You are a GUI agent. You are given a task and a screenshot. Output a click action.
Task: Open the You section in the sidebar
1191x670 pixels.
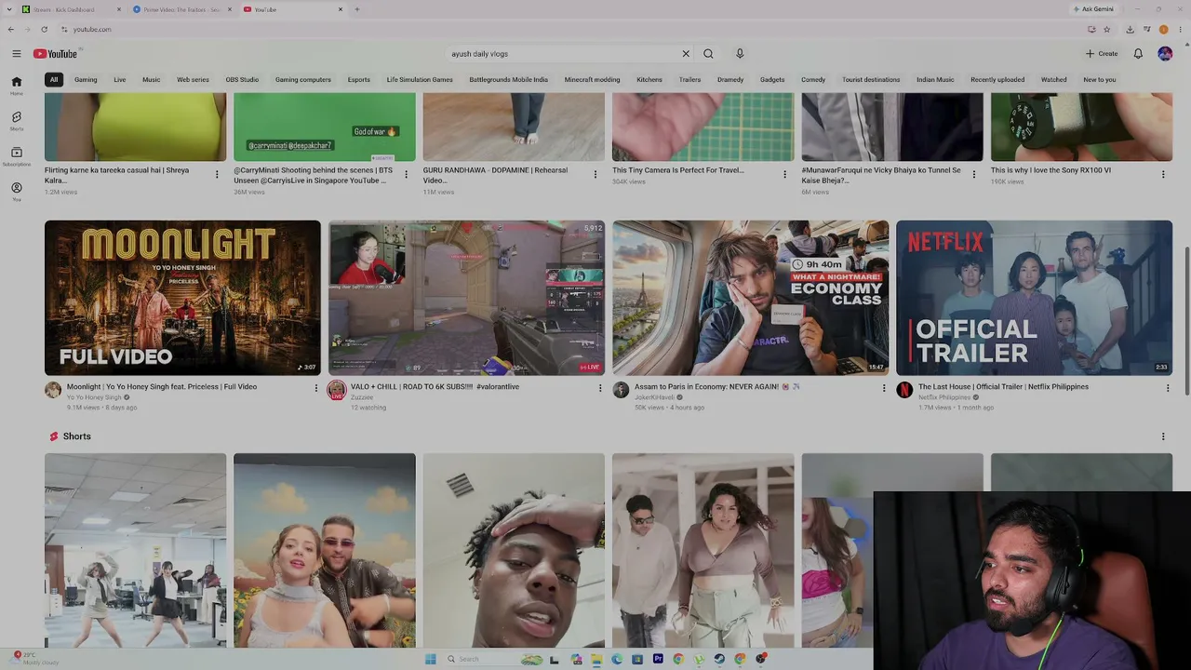pos(16,192)
